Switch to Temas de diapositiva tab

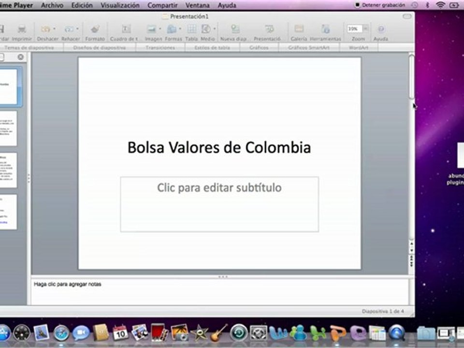pyautogui.click(x=29, y=48)
